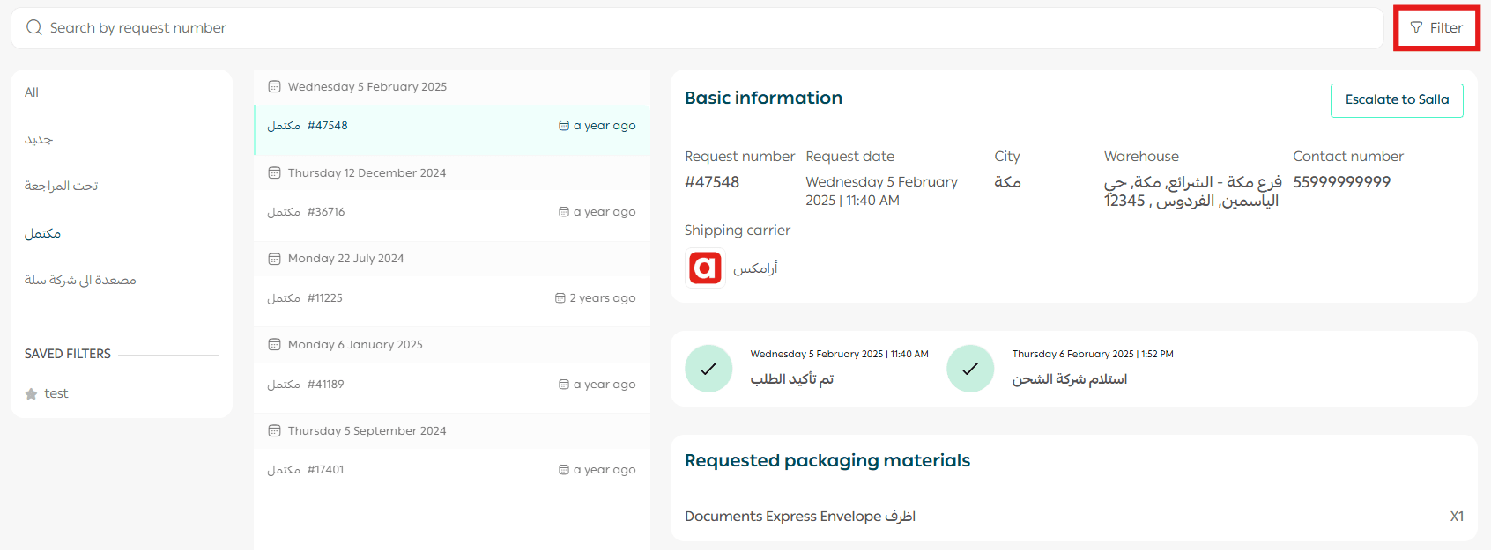The width and height of the screenshot is (1491, 550).
Task: Open request #11225 from the list
Action: tap(451, 298)
